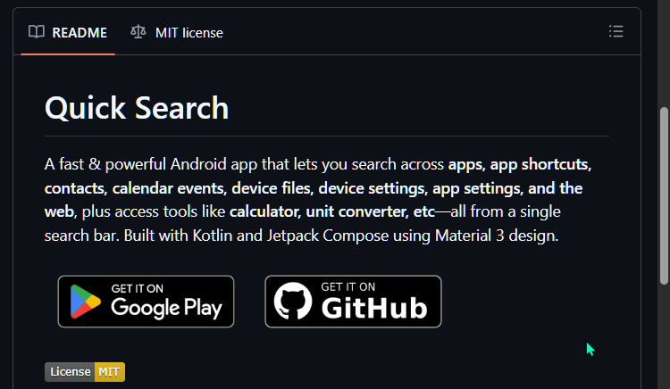Image resolution: width=670 pixels, height=389 pixels.
Task: Click the vertical scrollbar thumb
Action: point(663,196)
